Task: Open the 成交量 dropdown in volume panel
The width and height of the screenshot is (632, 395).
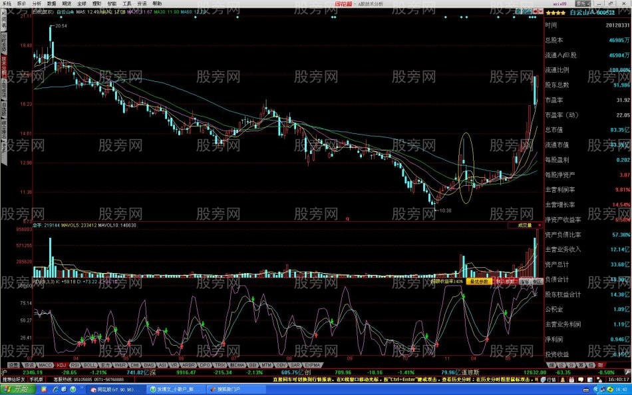Action: point(525,225)
